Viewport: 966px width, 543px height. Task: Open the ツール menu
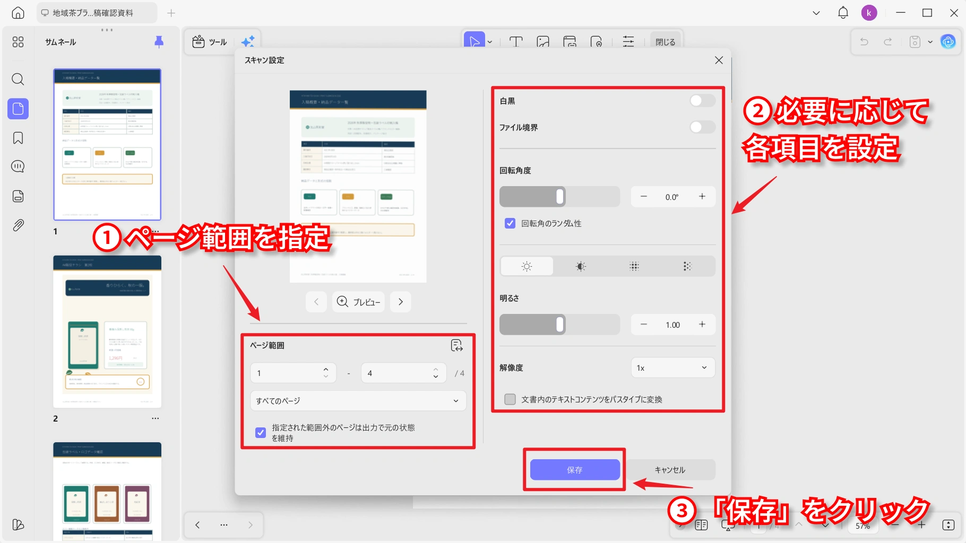pos(210,42)
